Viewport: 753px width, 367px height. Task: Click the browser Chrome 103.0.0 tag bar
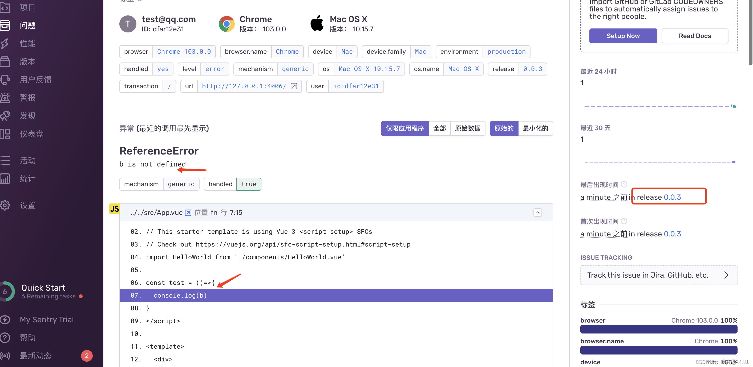point(659,329)
